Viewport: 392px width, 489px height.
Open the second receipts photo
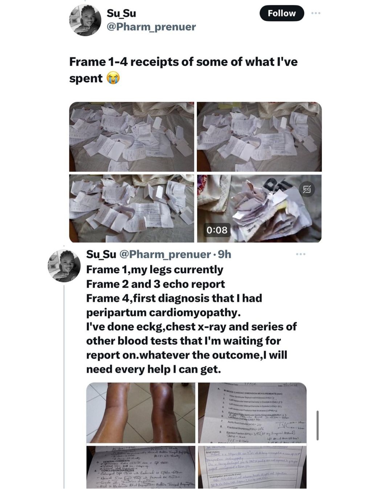point(259,137)
